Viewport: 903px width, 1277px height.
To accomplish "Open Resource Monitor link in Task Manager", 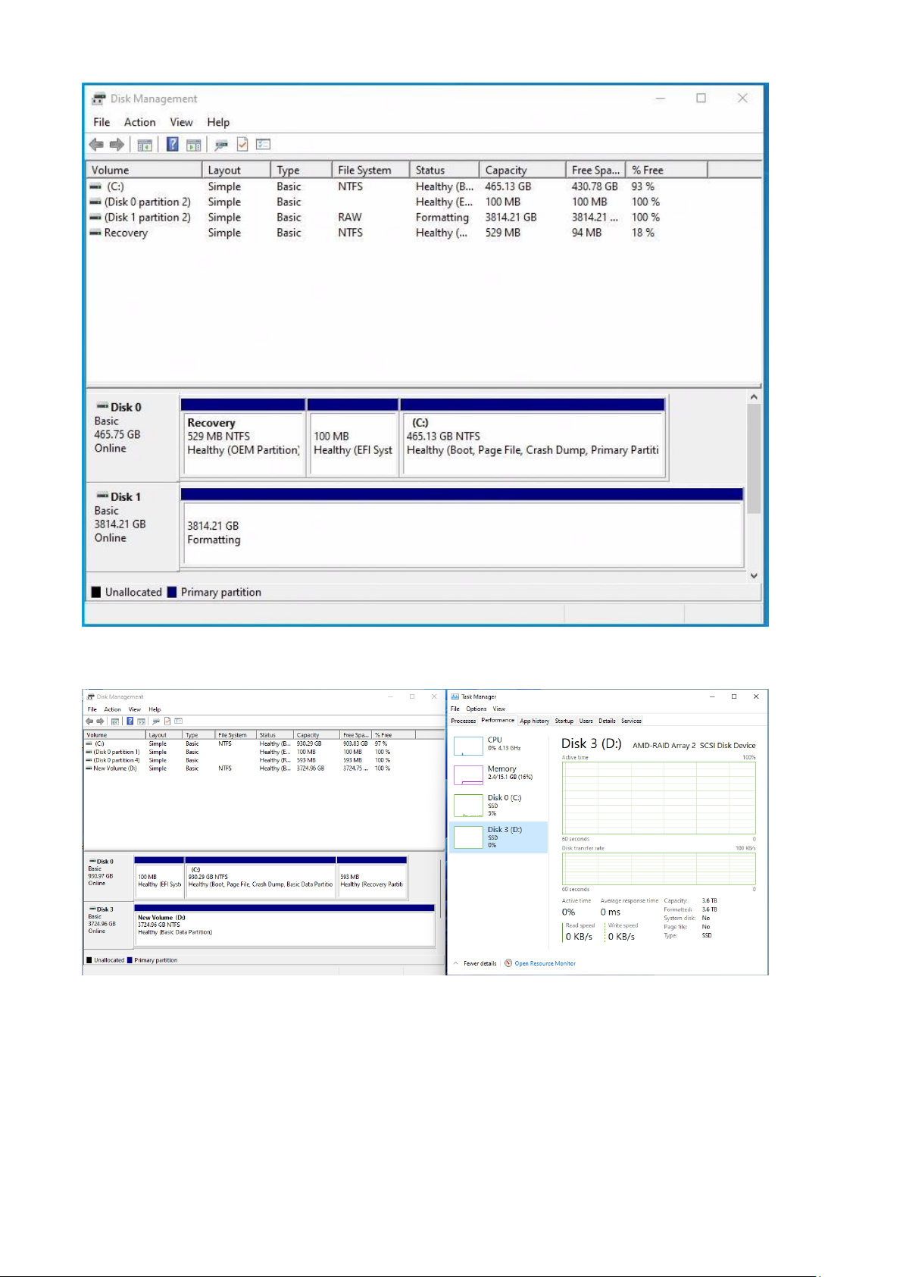I will tap(545, 963).
